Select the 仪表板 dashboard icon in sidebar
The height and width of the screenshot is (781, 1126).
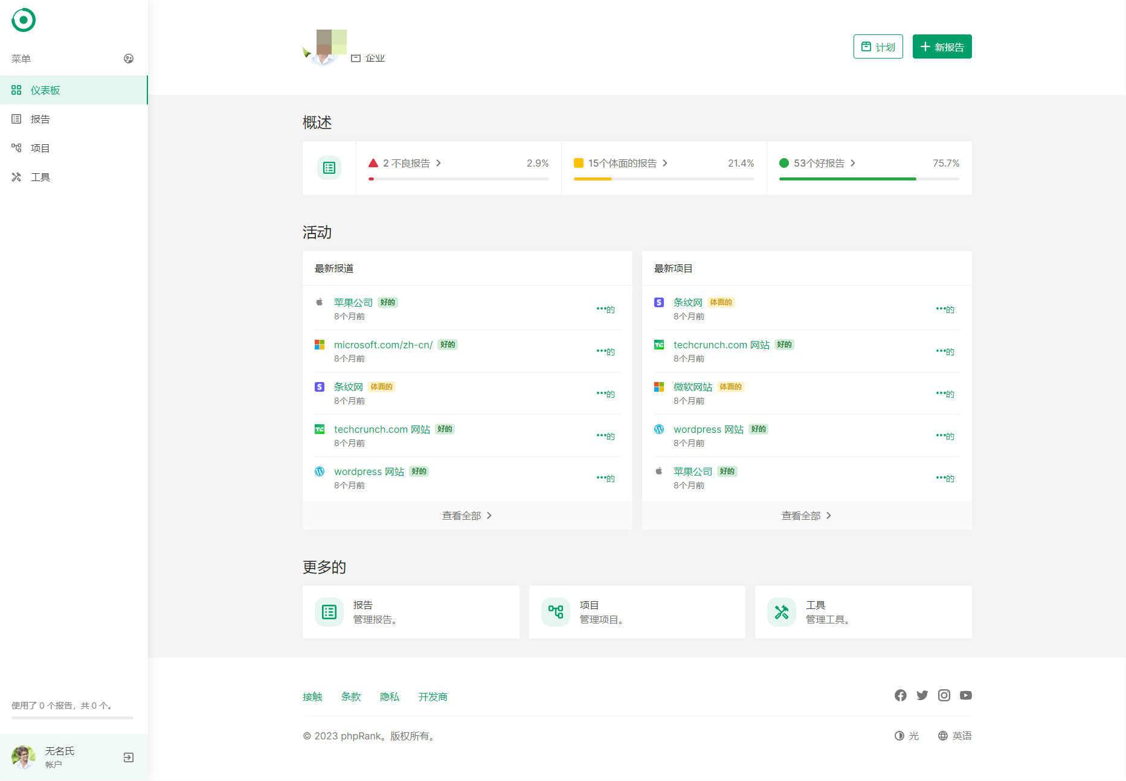17,89
